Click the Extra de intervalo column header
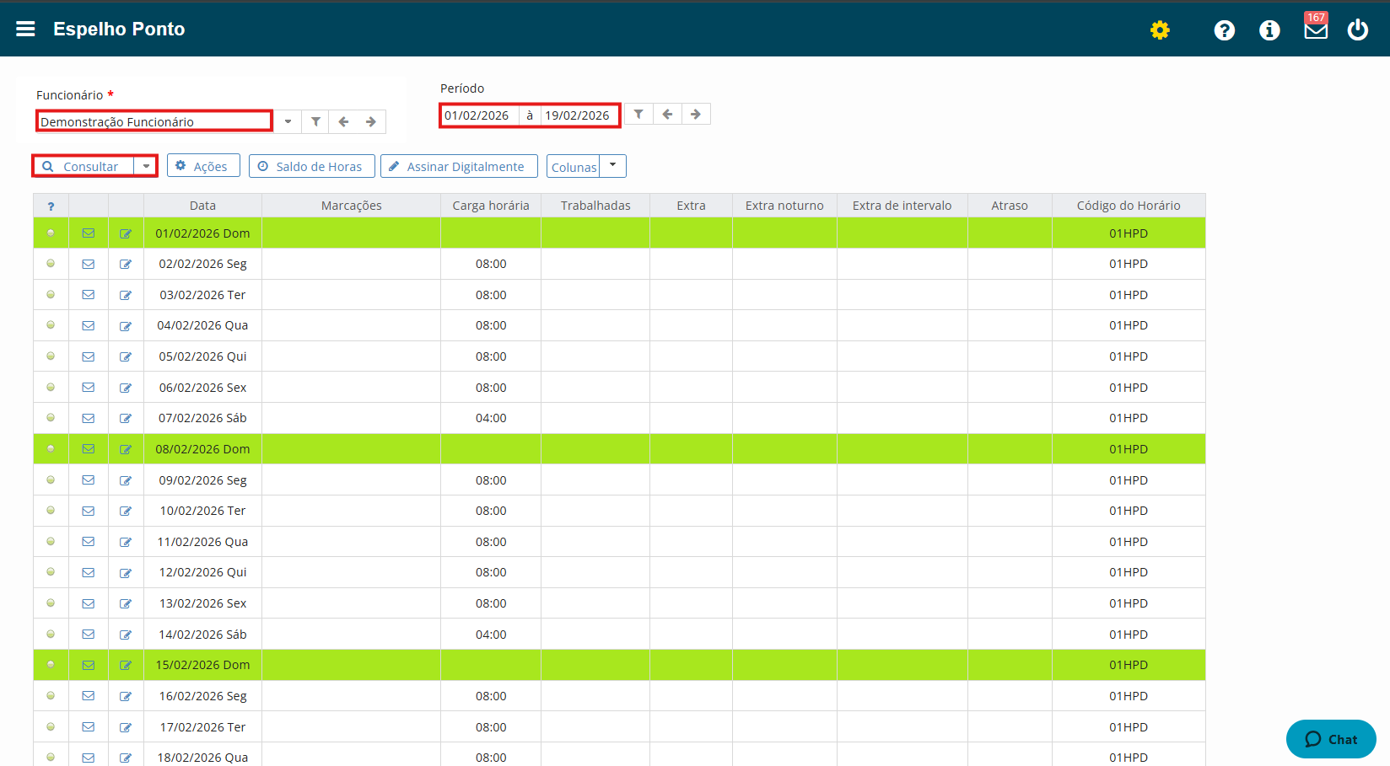Screen dimensions: 1390x766 click(x=902, y=206)
